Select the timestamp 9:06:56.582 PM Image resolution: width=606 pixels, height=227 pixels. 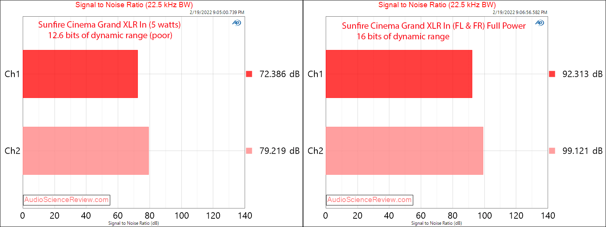click(520, 12)
